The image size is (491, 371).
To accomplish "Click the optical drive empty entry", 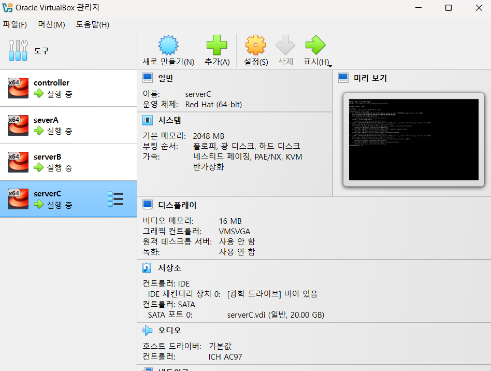I will 272,294.
